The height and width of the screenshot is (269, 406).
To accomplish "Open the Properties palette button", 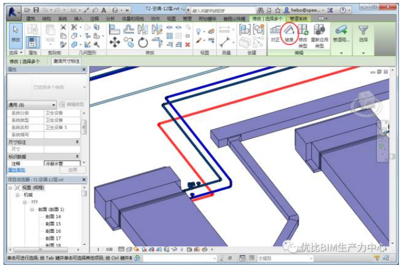I will point(33,43).
